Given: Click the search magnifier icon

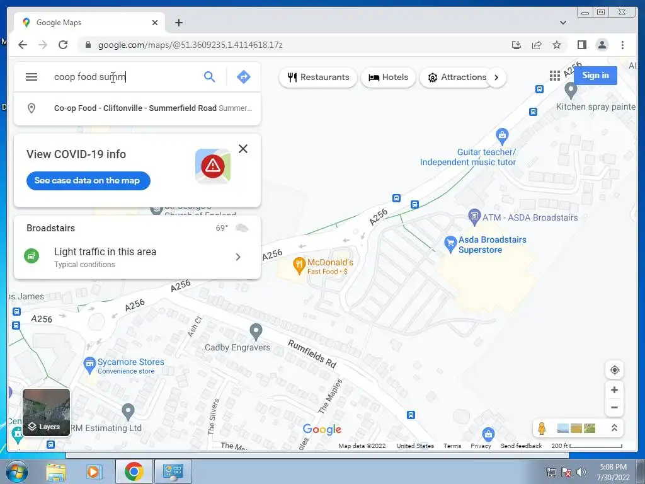Looking at the screenshot, I should pyautogui.click(x=209, y=76).
